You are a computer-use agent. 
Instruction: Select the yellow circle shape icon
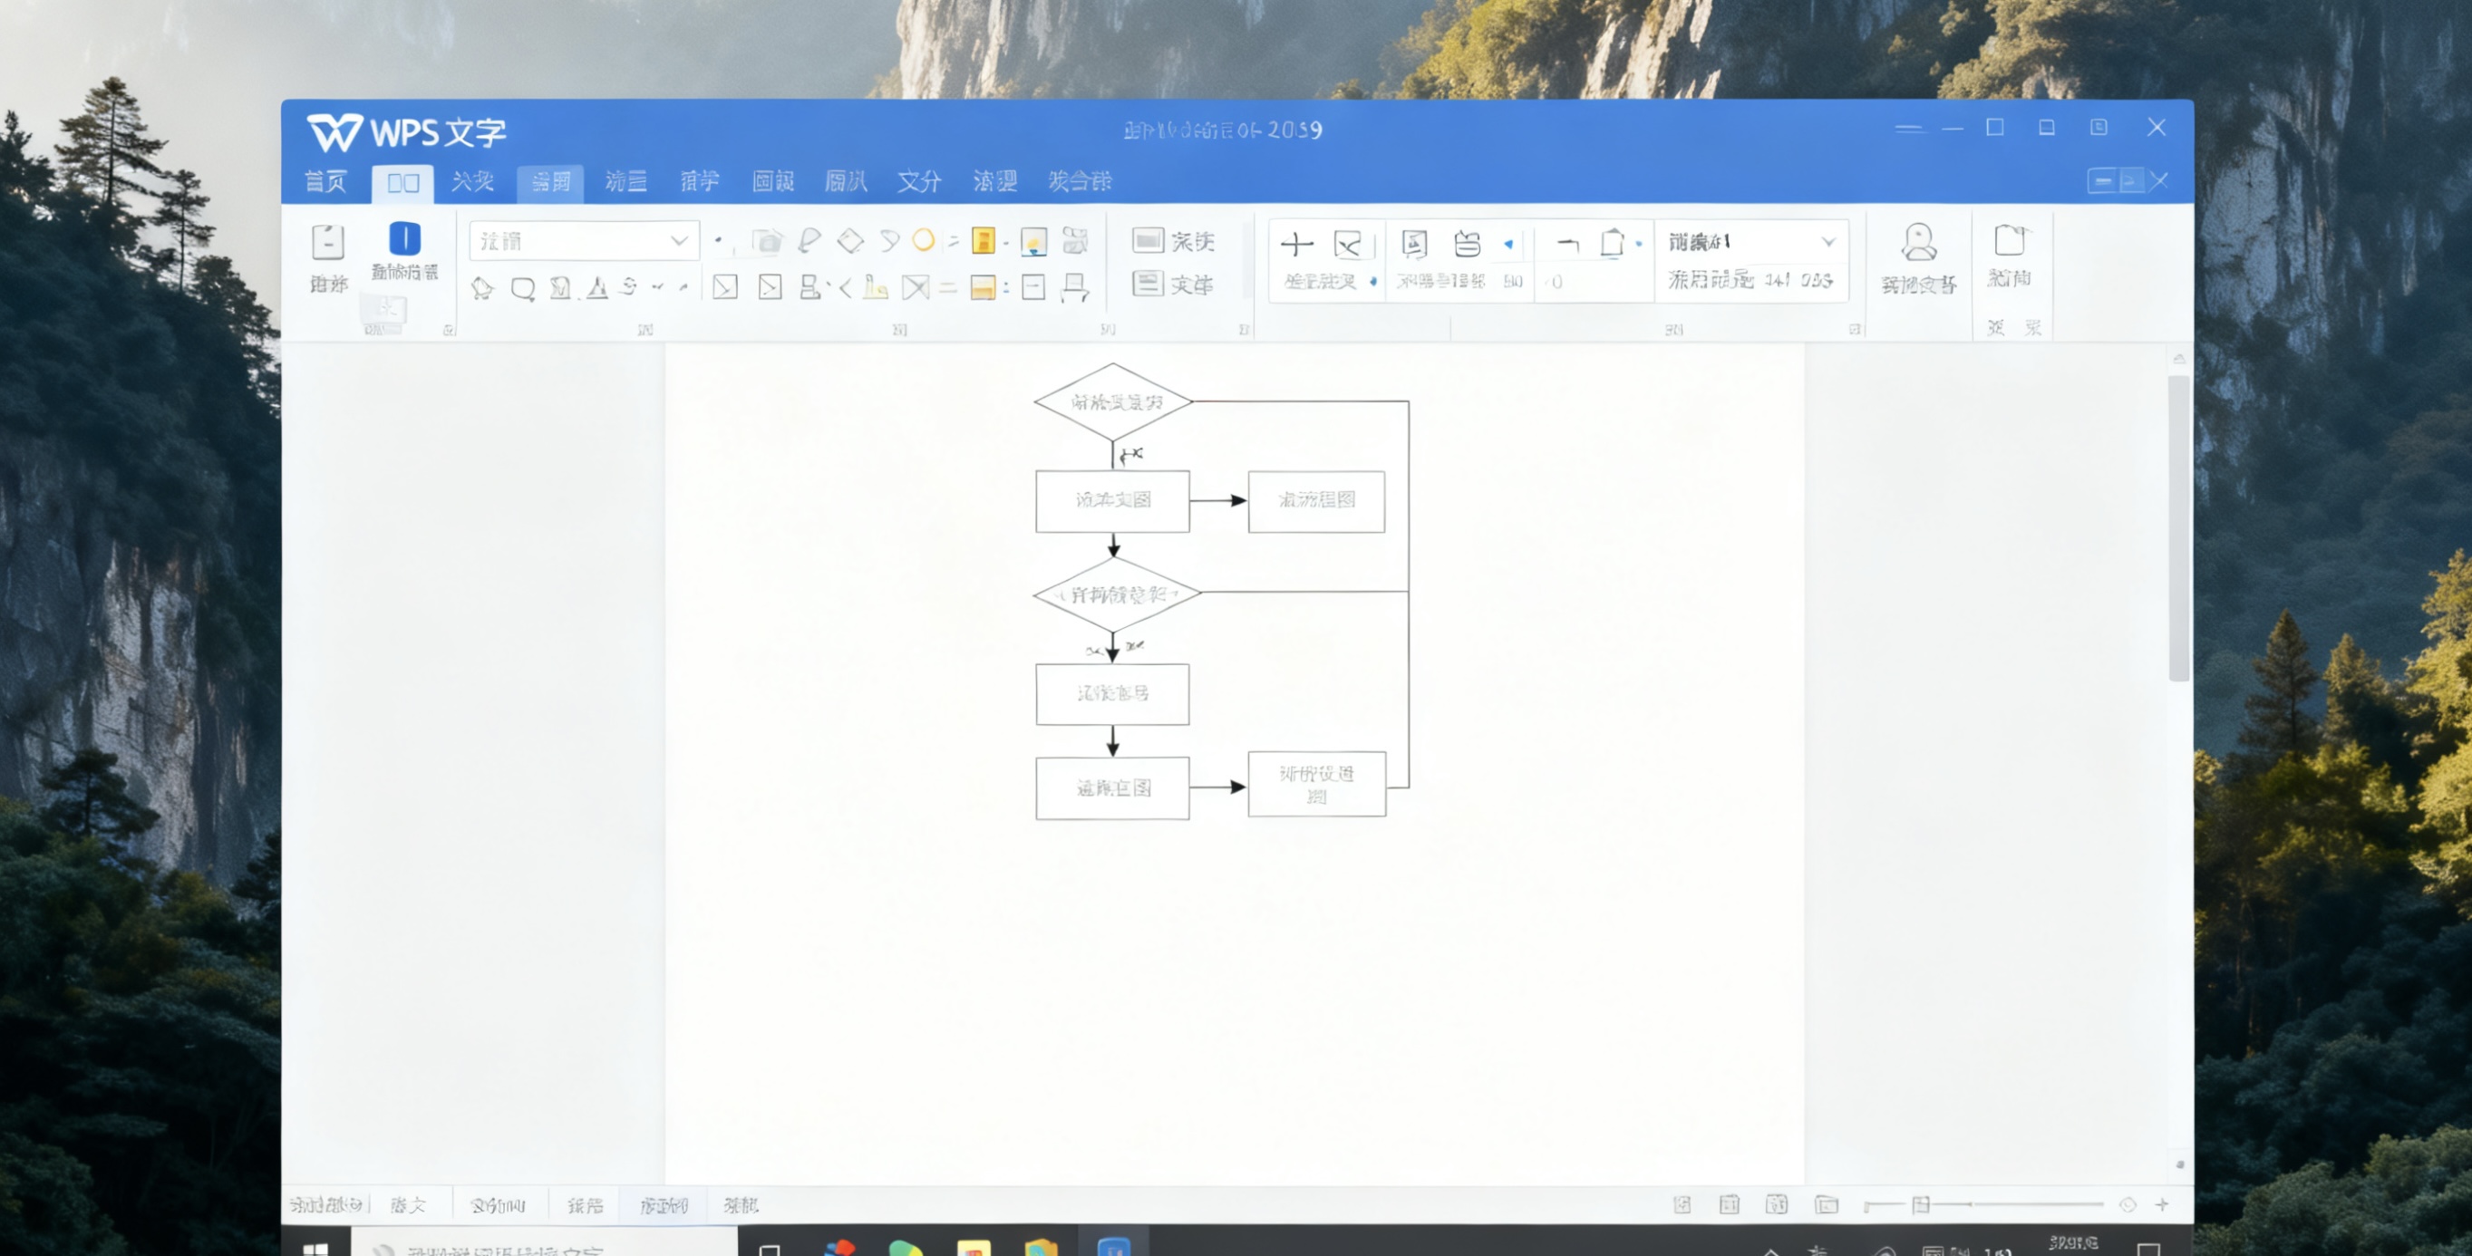point(923,240)
